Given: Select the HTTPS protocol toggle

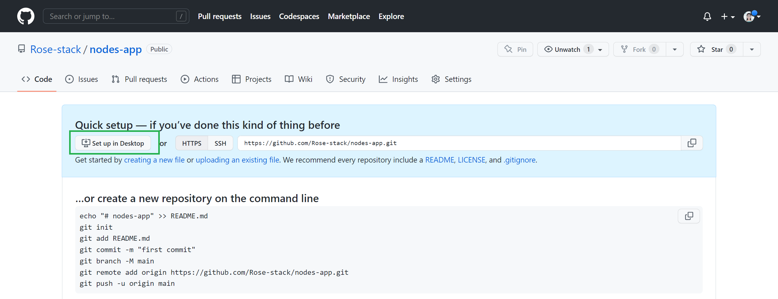Looking at the screenshot, I should [x=191, y=143].
